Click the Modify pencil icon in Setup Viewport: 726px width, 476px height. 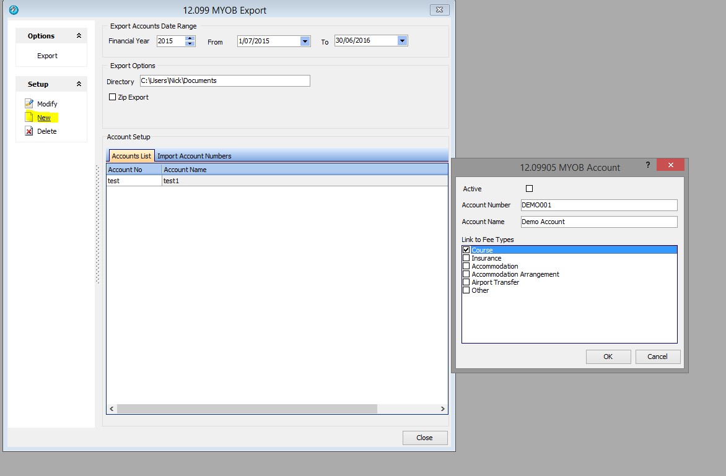[28, 103]
